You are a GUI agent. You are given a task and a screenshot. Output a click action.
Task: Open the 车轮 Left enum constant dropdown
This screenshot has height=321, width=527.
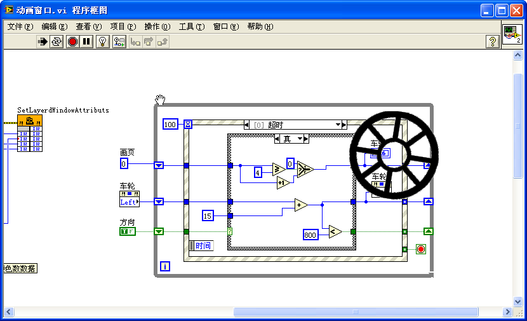click(130, 202)
